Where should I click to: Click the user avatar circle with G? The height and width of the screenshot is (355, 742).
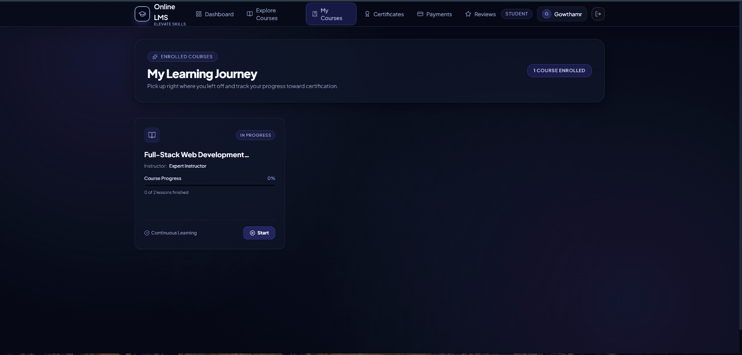tap(546, 14)
